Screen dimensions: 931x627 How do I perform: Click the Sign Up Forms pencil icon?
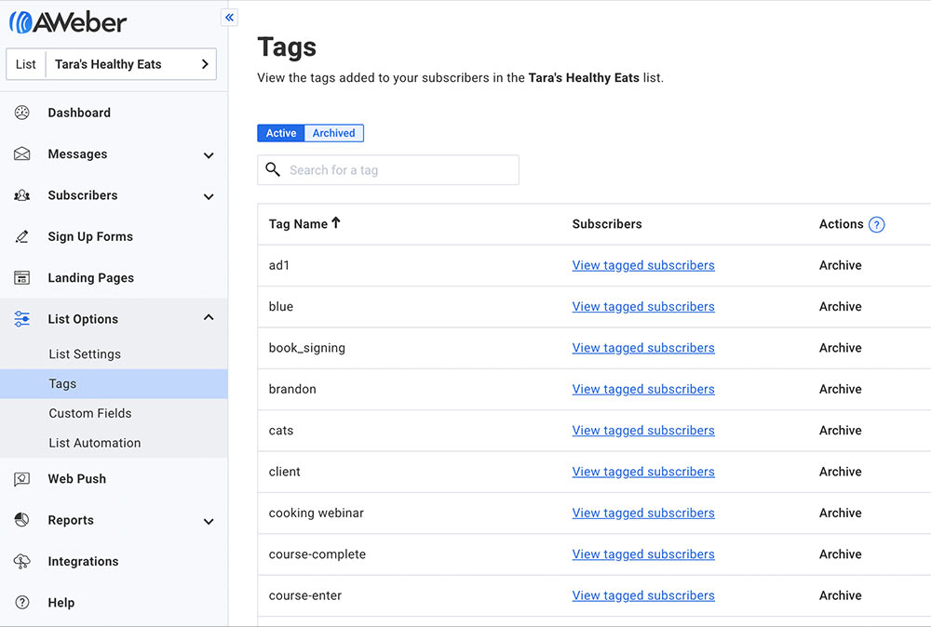[22, 236]
